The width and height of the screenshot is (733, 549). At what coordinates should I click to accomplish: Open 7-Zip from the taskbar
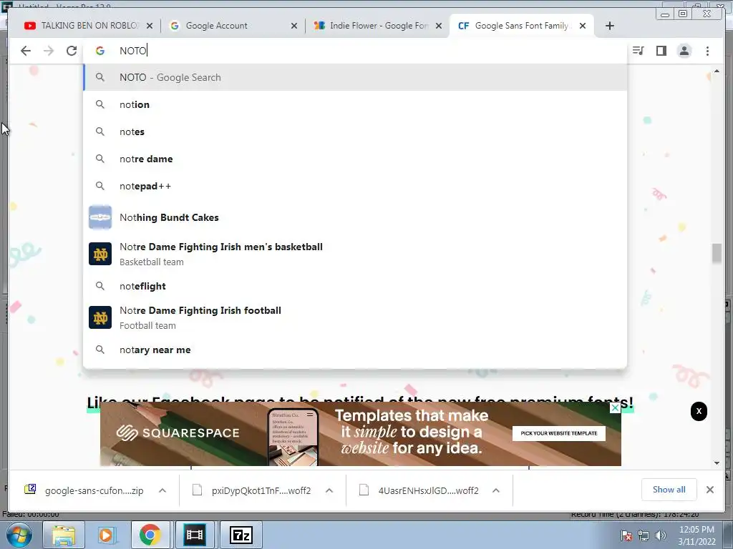(241, 535)
